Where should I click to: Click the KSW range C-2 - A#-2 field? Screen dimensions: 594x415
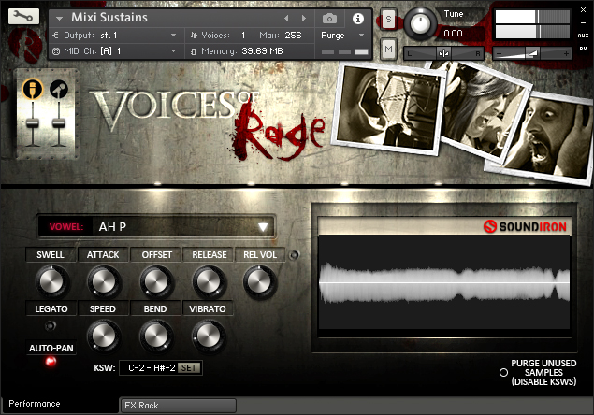pyautogui.click(x=152, y=367)
